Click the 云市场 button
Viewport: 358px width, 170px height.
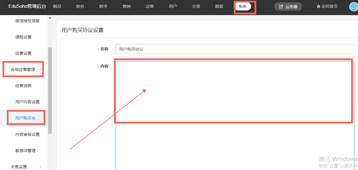[288, 6]
